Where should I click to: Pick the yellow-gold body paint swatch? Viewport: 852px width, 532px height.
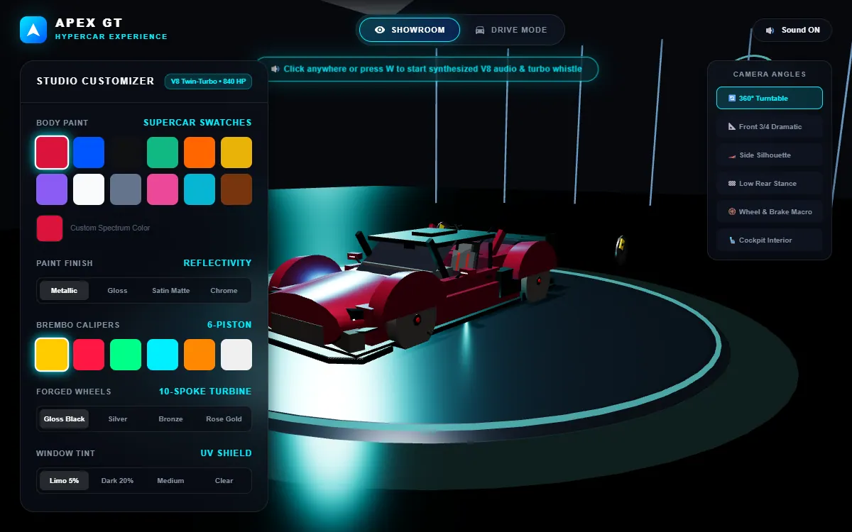(x=236, y=153)
